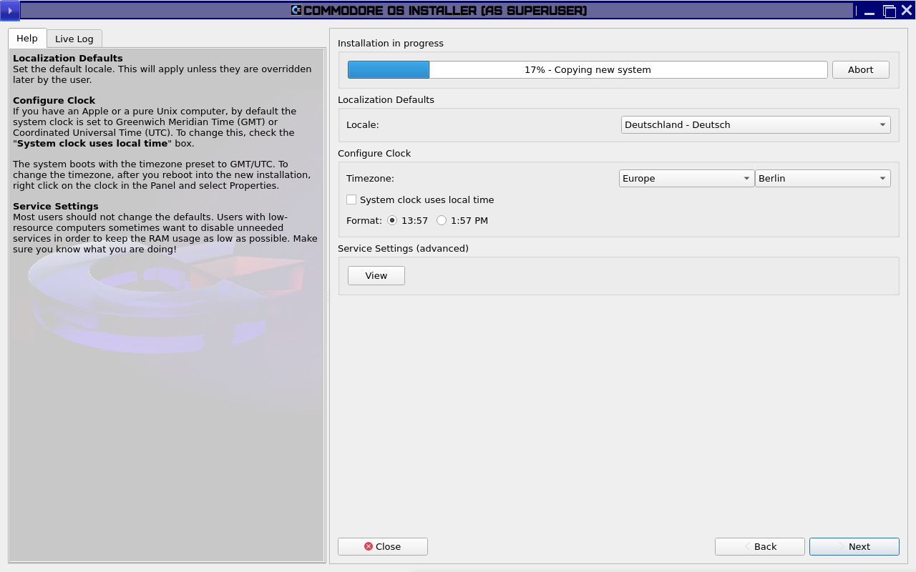Minimize the Commodore OS Installer window

coord(869,11)
